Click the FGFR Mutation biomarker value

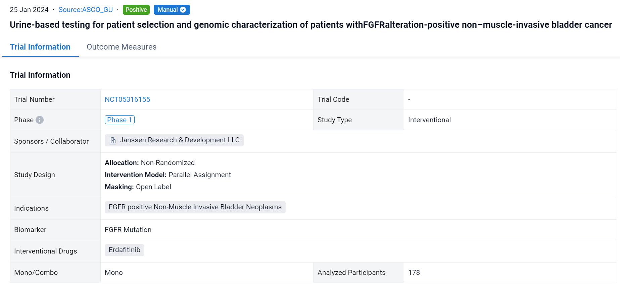pyautogui.click(x=128, y=230)
